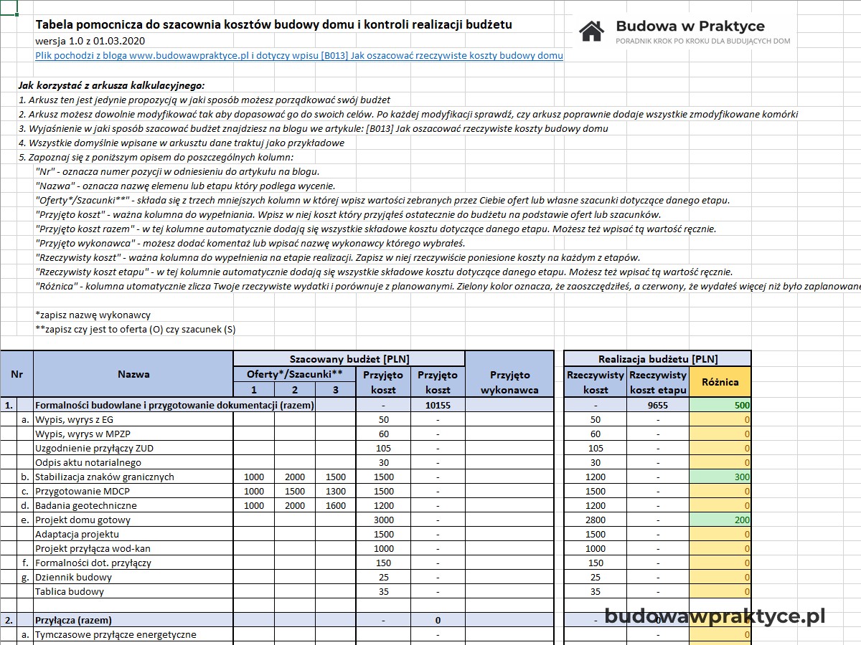Select the 'Wypis, wyrys z EG' row name

(x=133, y=419)
